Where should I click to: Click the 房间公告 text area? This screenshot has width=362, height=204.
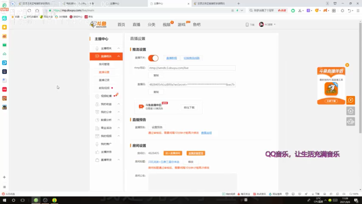193,182
